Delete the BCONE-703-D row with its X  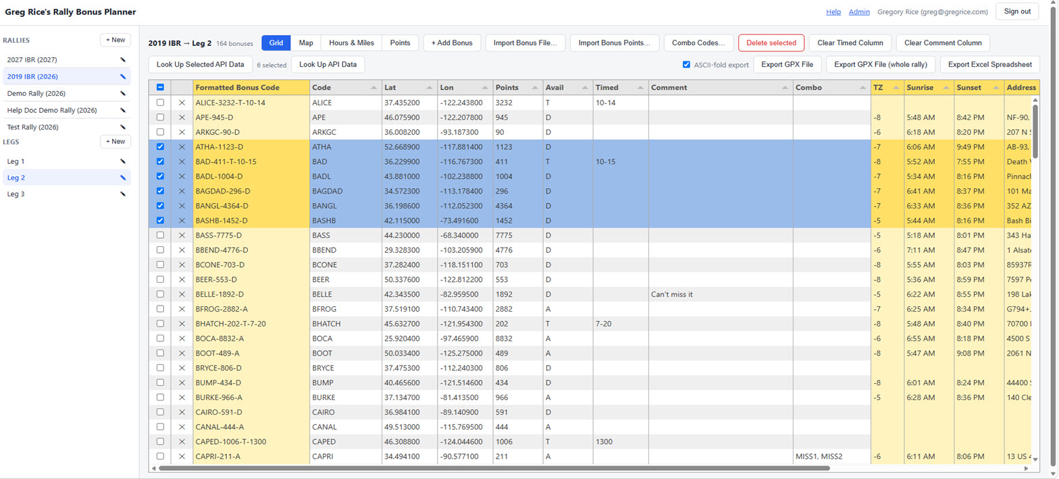pyautogui.click(x=182, y=264)
